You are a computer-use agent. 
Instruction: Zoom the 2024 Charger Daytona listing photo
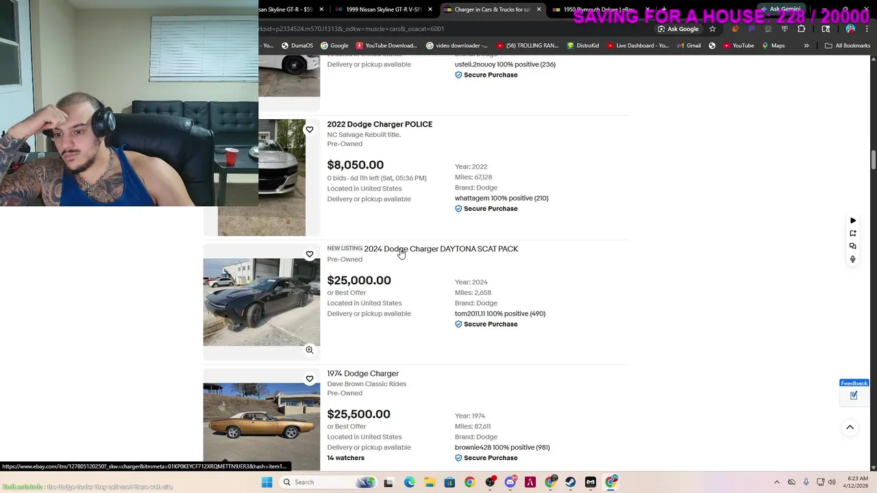coord(310,350)
